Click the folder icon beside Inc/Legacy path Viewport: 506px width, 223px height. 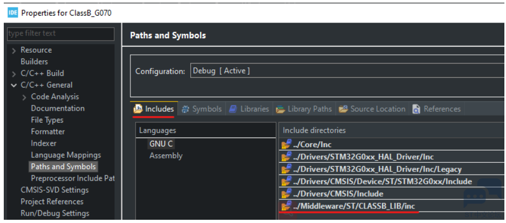coord(286,169)
